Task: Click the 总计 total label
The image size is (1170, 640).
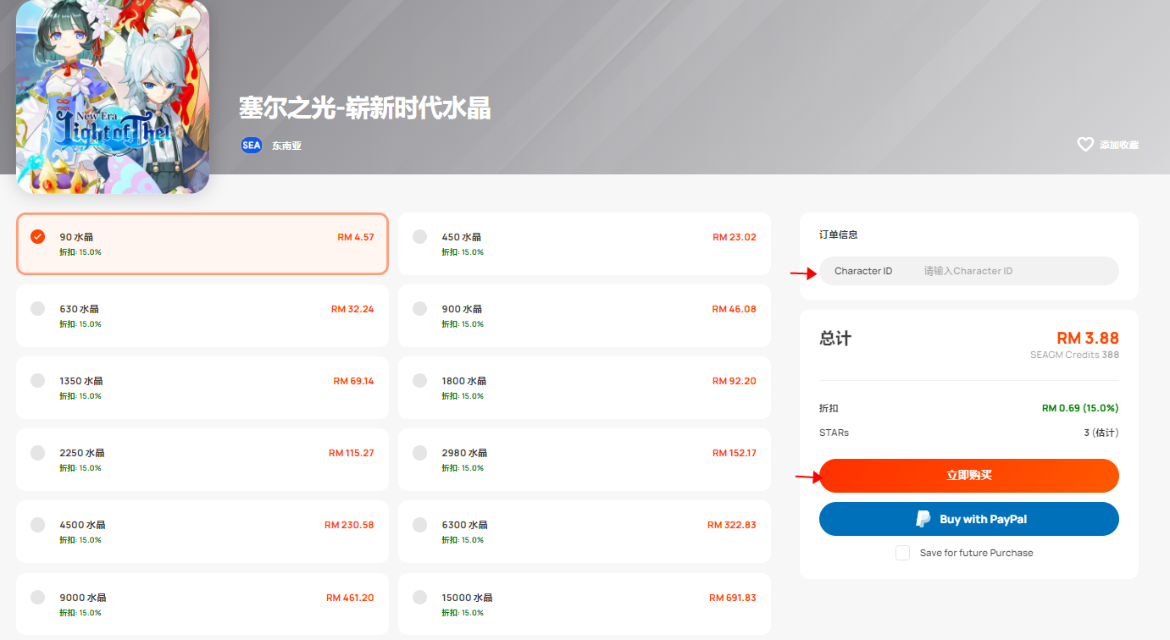Action: 835,339
